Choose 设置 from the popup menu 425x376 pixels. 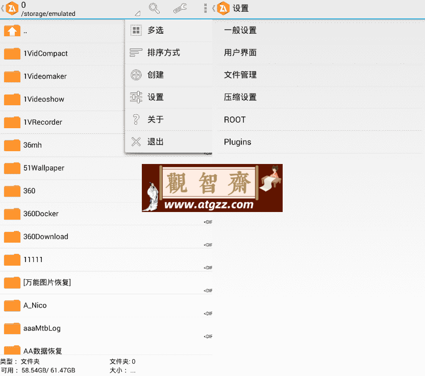[168, 97]
